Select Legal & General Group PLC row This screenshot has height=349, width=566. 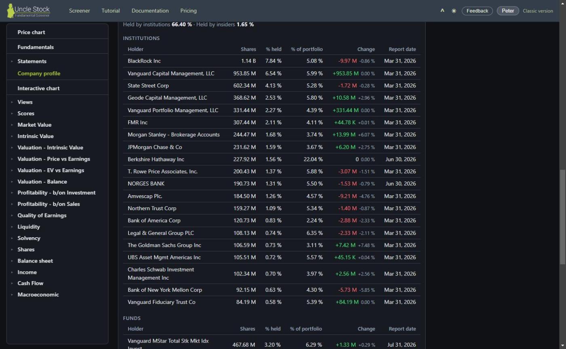point(272,233)
